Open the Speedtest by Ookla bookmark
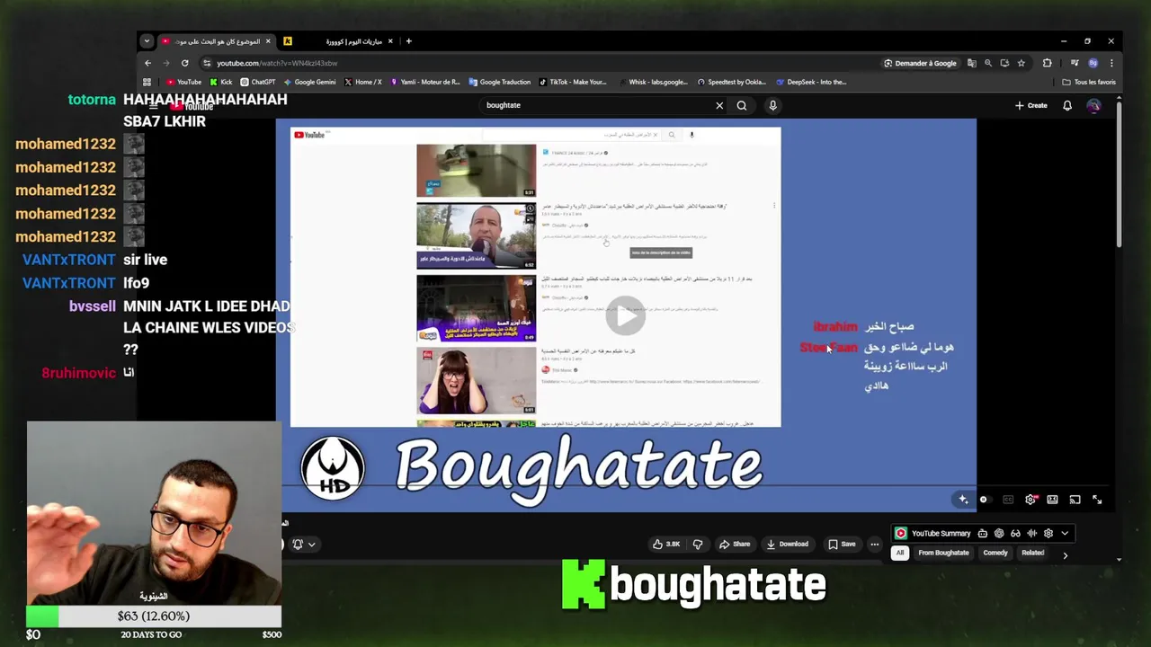The image size is (1151, 647). [x=731, y=82]
